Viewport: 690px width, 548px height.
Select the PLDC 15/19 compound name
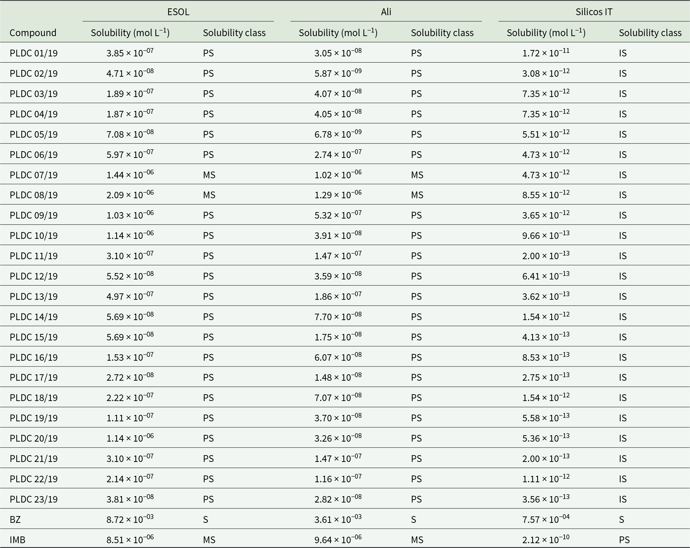pos(34,337)
